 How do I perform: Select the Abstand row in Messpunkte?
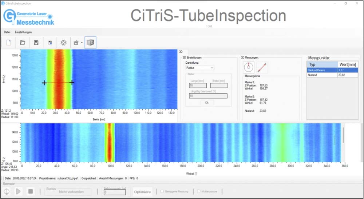coord(332,75)
